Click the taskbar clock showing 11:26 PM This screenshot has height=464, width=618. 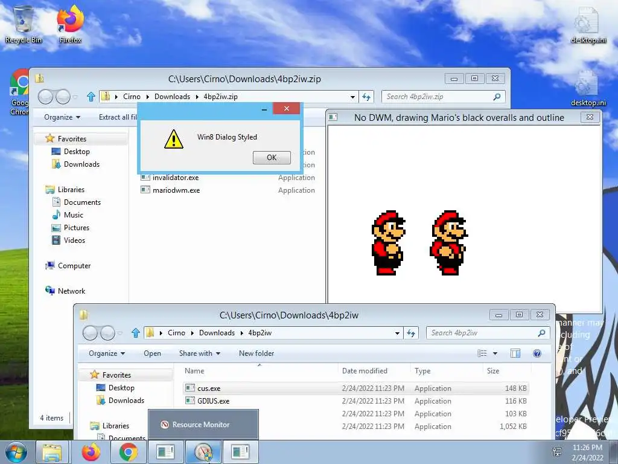tap(587, 452)
